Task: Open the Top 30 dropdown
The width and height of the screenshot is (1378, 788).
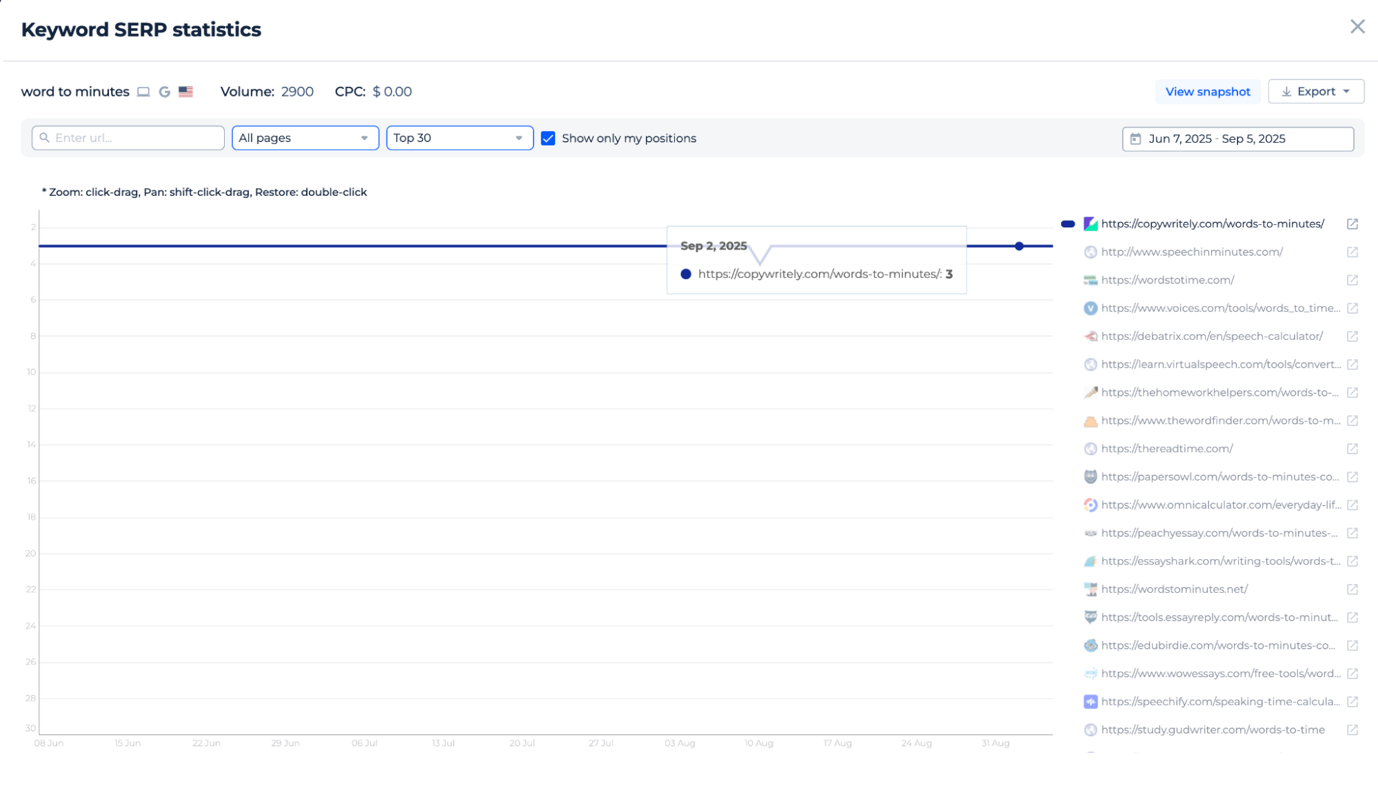Action: pos(460,138)
